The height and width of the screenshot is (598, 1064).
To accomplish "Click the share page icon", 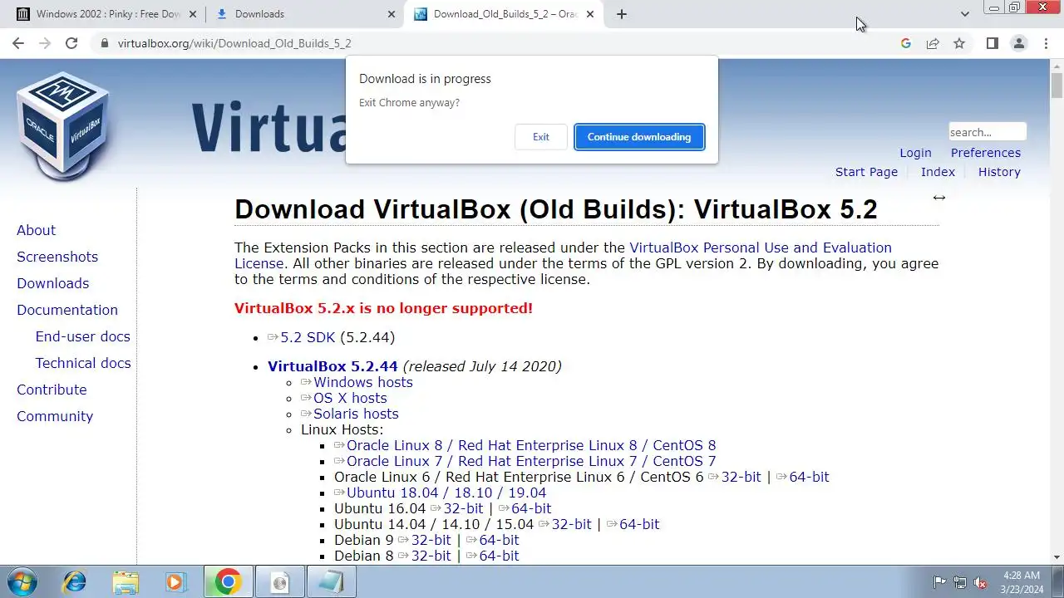I will [x=933, y=43].
